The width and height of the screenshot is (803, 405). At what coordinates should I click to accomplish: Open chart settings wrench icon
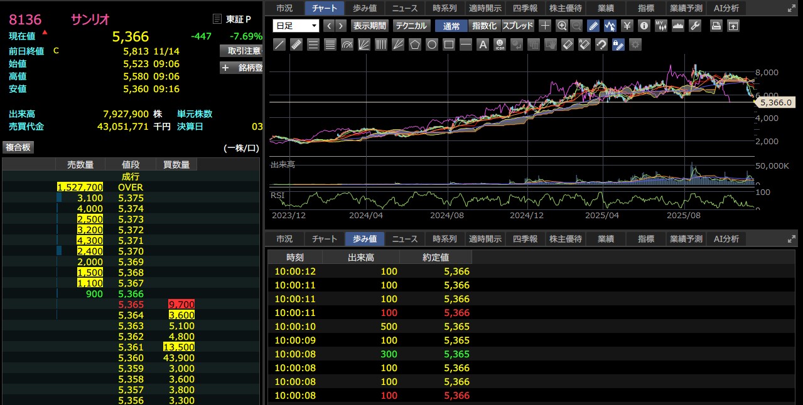pos(695,26)
